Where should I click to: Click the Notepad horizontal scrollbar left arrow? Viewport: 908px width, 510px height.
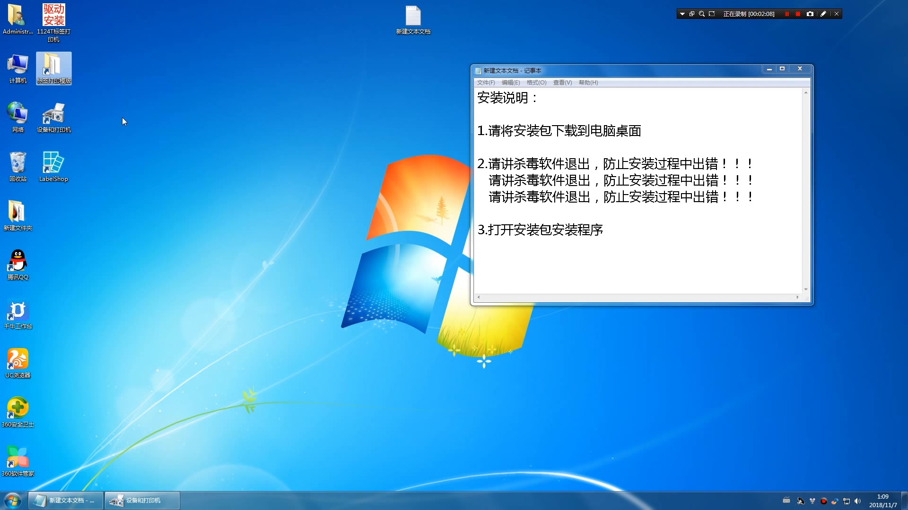pos(479,297)
